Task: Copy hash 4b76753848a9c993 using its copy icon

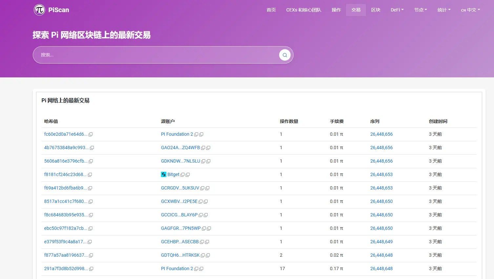Action: pyautogui.click(x=92, y=148)
